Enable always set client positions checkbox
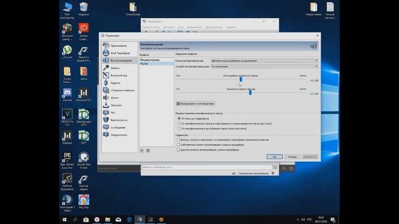399x224 pixels. click(x=178, y=139)
